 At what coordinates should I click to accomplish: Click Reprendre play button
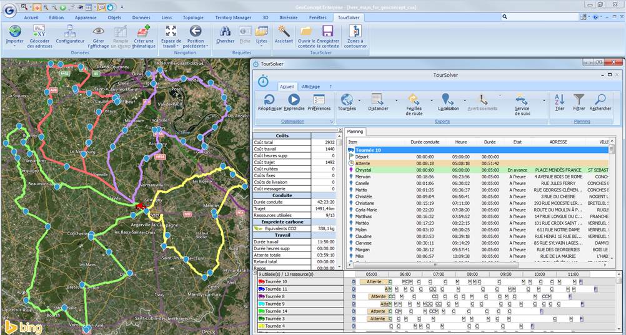(x=294, y=99)
